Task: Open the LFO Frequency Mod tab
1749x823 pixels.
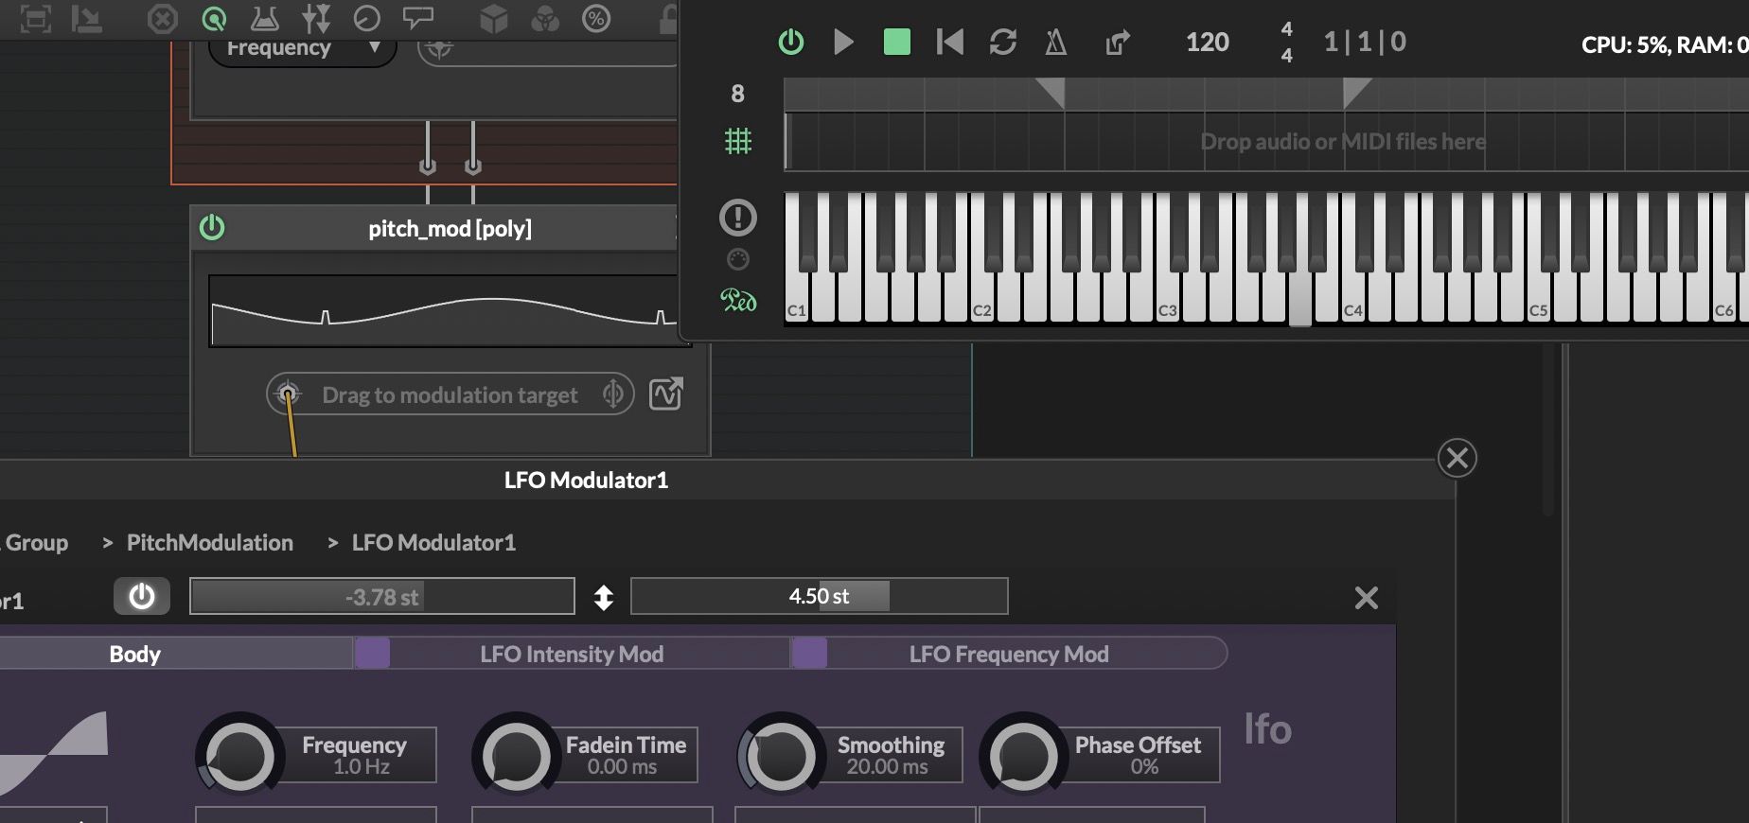Action: pos(1009,654)
